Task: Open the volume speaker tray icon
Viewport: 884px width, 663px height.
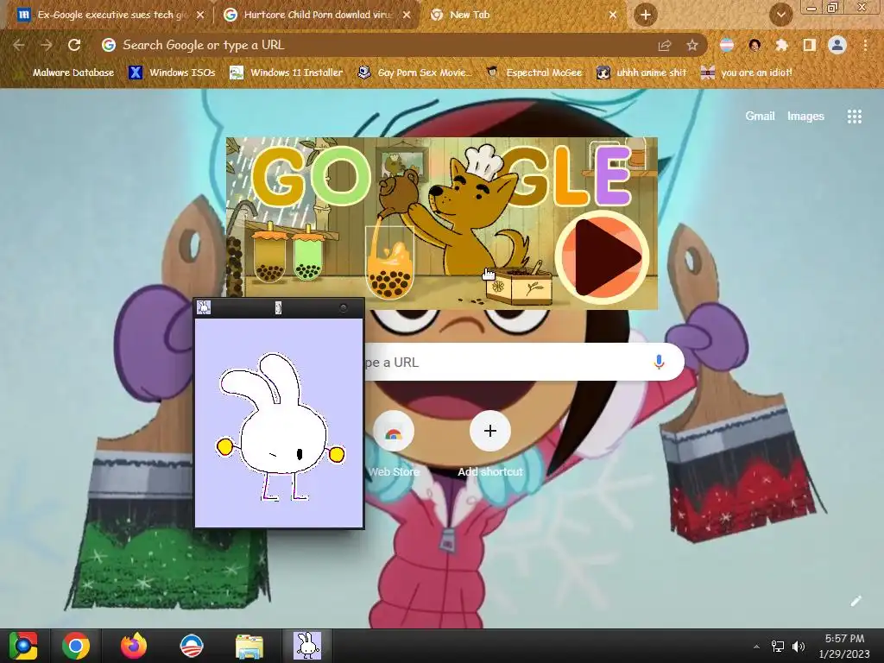Action: [x=799, y=647]
